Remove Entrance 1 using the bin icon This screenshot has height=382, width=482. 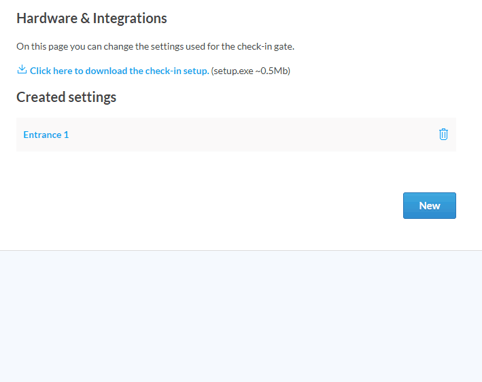443,135
